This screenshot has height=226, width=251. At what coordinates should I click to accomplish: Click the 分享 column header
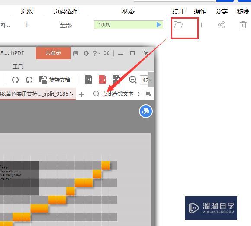222,11
